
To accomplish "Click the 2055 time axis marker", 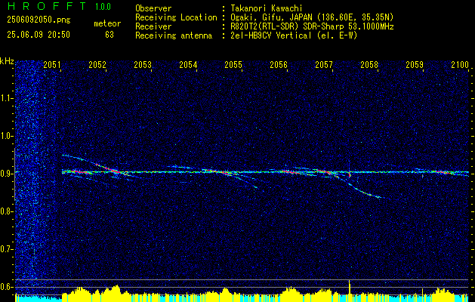I will 233,64.
